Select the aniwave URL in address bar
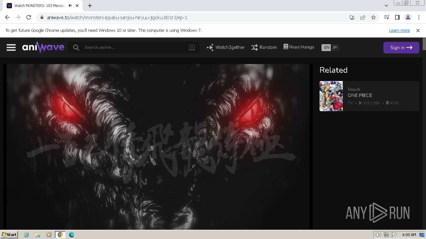Image resolution: width=426 pixels, height=239 pixels. pyautogui.click(x=117, y=18)
